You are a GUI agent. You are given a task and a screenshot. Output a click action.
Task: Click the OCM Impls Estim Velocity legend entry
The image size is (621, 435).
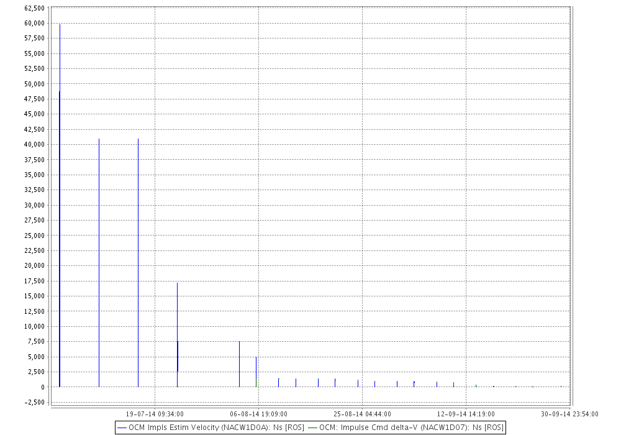tap(211, 428)
